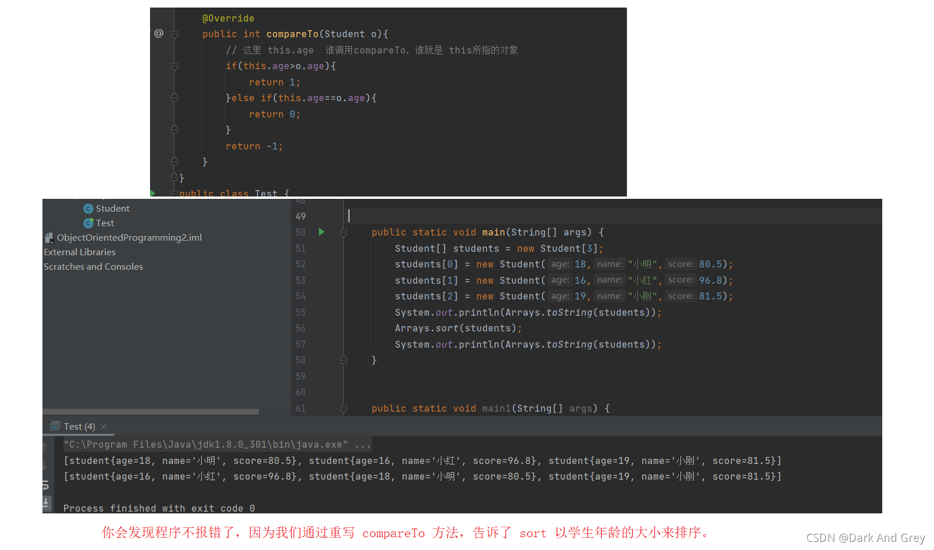Collapse the if(this.age>o.age) block fold marker
This screenshot has width=934, height=550.
coord(174,67)
